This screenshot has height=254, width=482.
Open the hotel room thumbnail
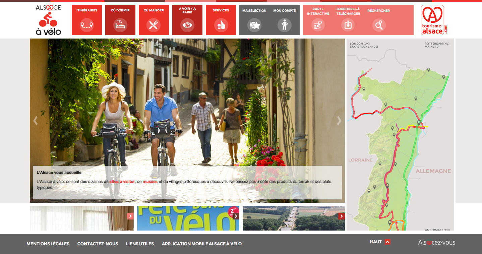(82, 218)
